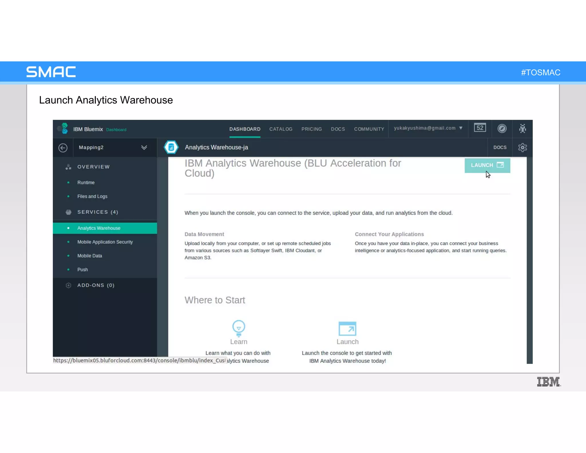Viewport: 586px width, 453px height.
Task: Click the Launch window icon under Where to Start
Action: point(347,329)
